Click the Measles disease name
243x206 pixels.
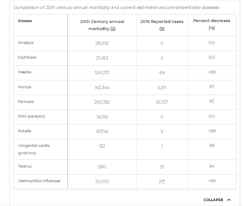pos(25,72)
